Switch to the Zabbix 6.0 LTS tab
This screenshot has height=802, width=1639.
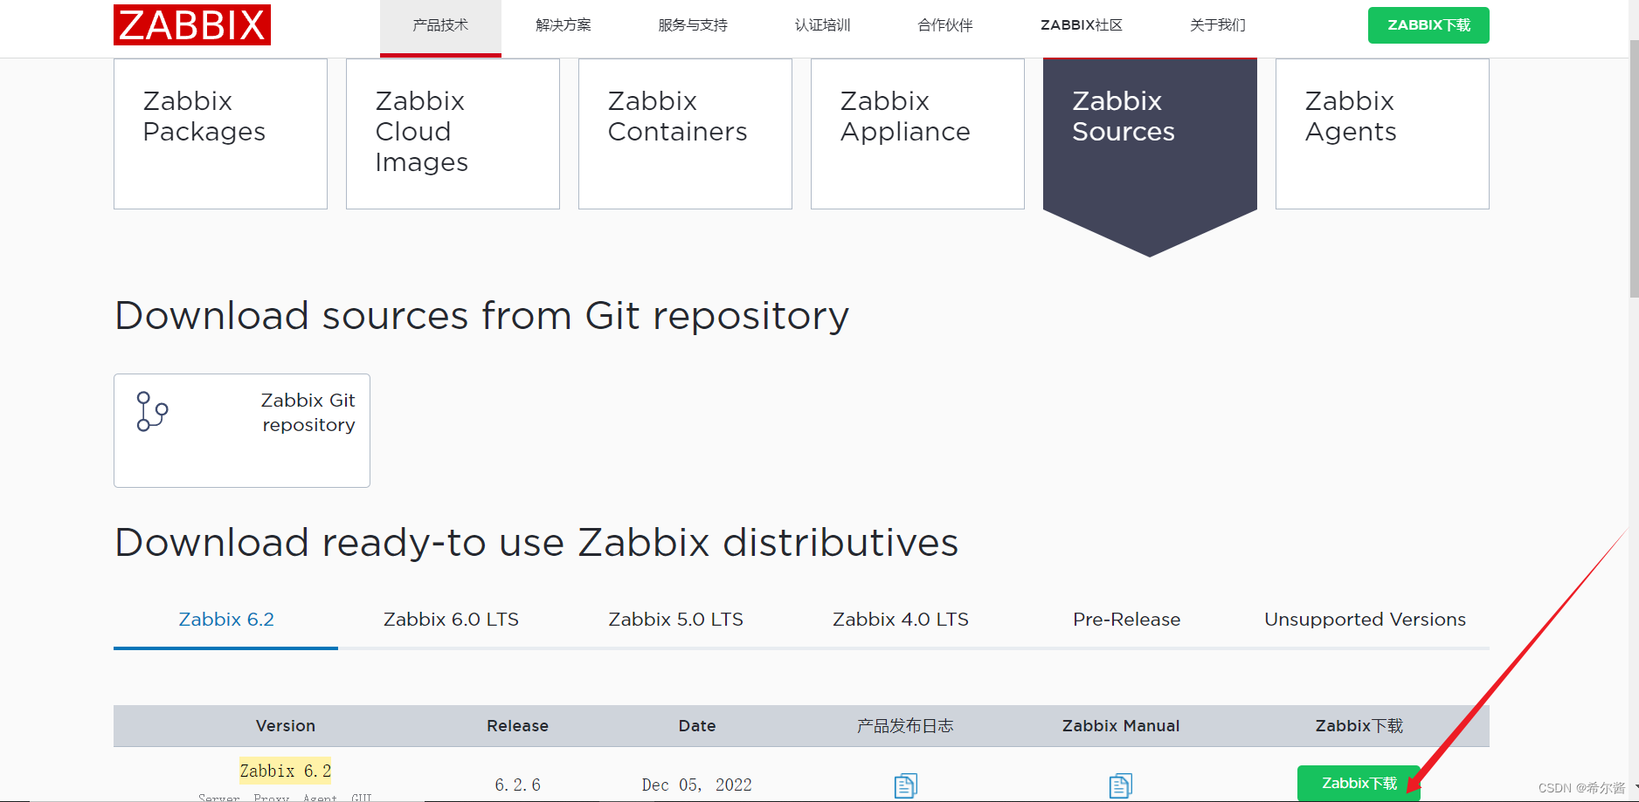click(x=450, y=619)
